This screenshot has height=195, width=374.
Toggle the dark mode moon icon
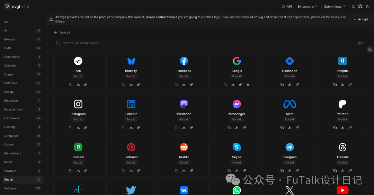pyautogui.click(x=368, y=7)
